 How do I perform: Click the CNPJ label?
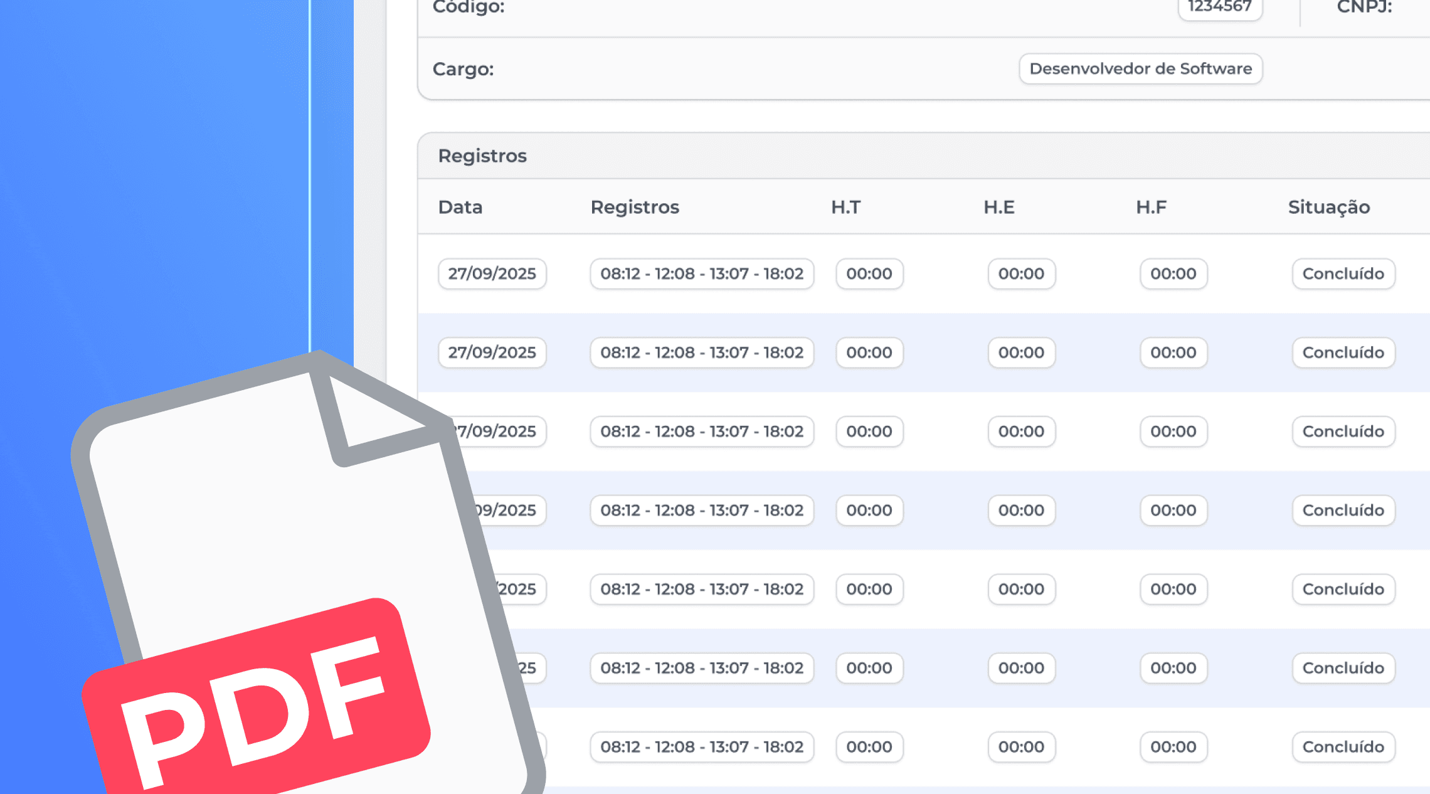(1364, 8)
